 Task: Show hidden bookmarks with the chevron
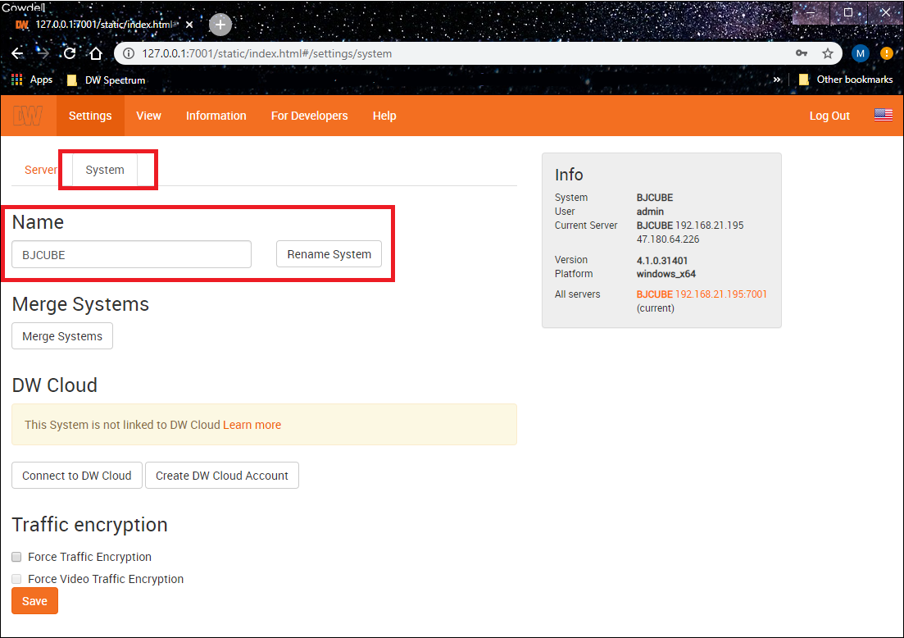point(777,80)
